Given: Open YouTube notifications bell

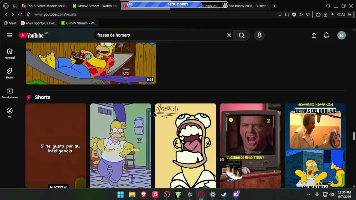Looking at the screenshot, I should (x=327, y=35).
